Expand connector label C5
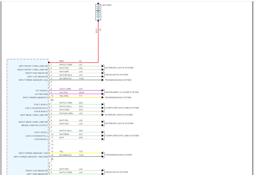256x175 pixels. 52,100
